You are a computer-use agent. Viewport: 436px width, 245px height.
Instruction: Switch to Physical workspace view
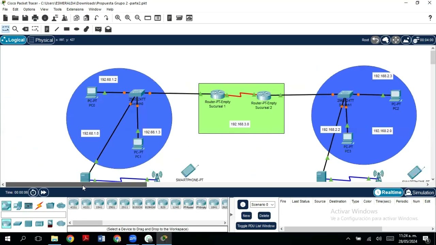[41, 40]
